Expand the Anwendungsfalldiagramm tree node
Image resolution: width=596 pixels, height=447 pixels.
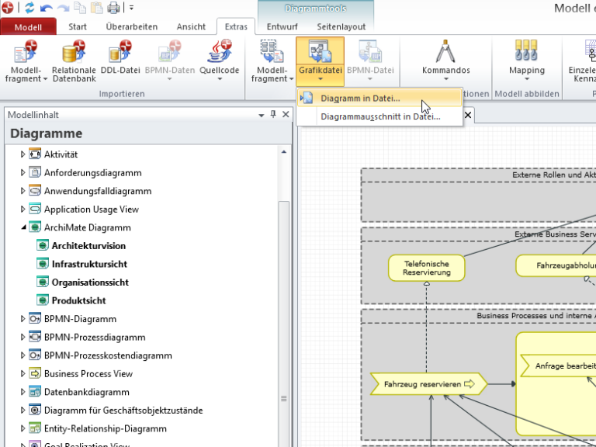[x=23, y=191]
